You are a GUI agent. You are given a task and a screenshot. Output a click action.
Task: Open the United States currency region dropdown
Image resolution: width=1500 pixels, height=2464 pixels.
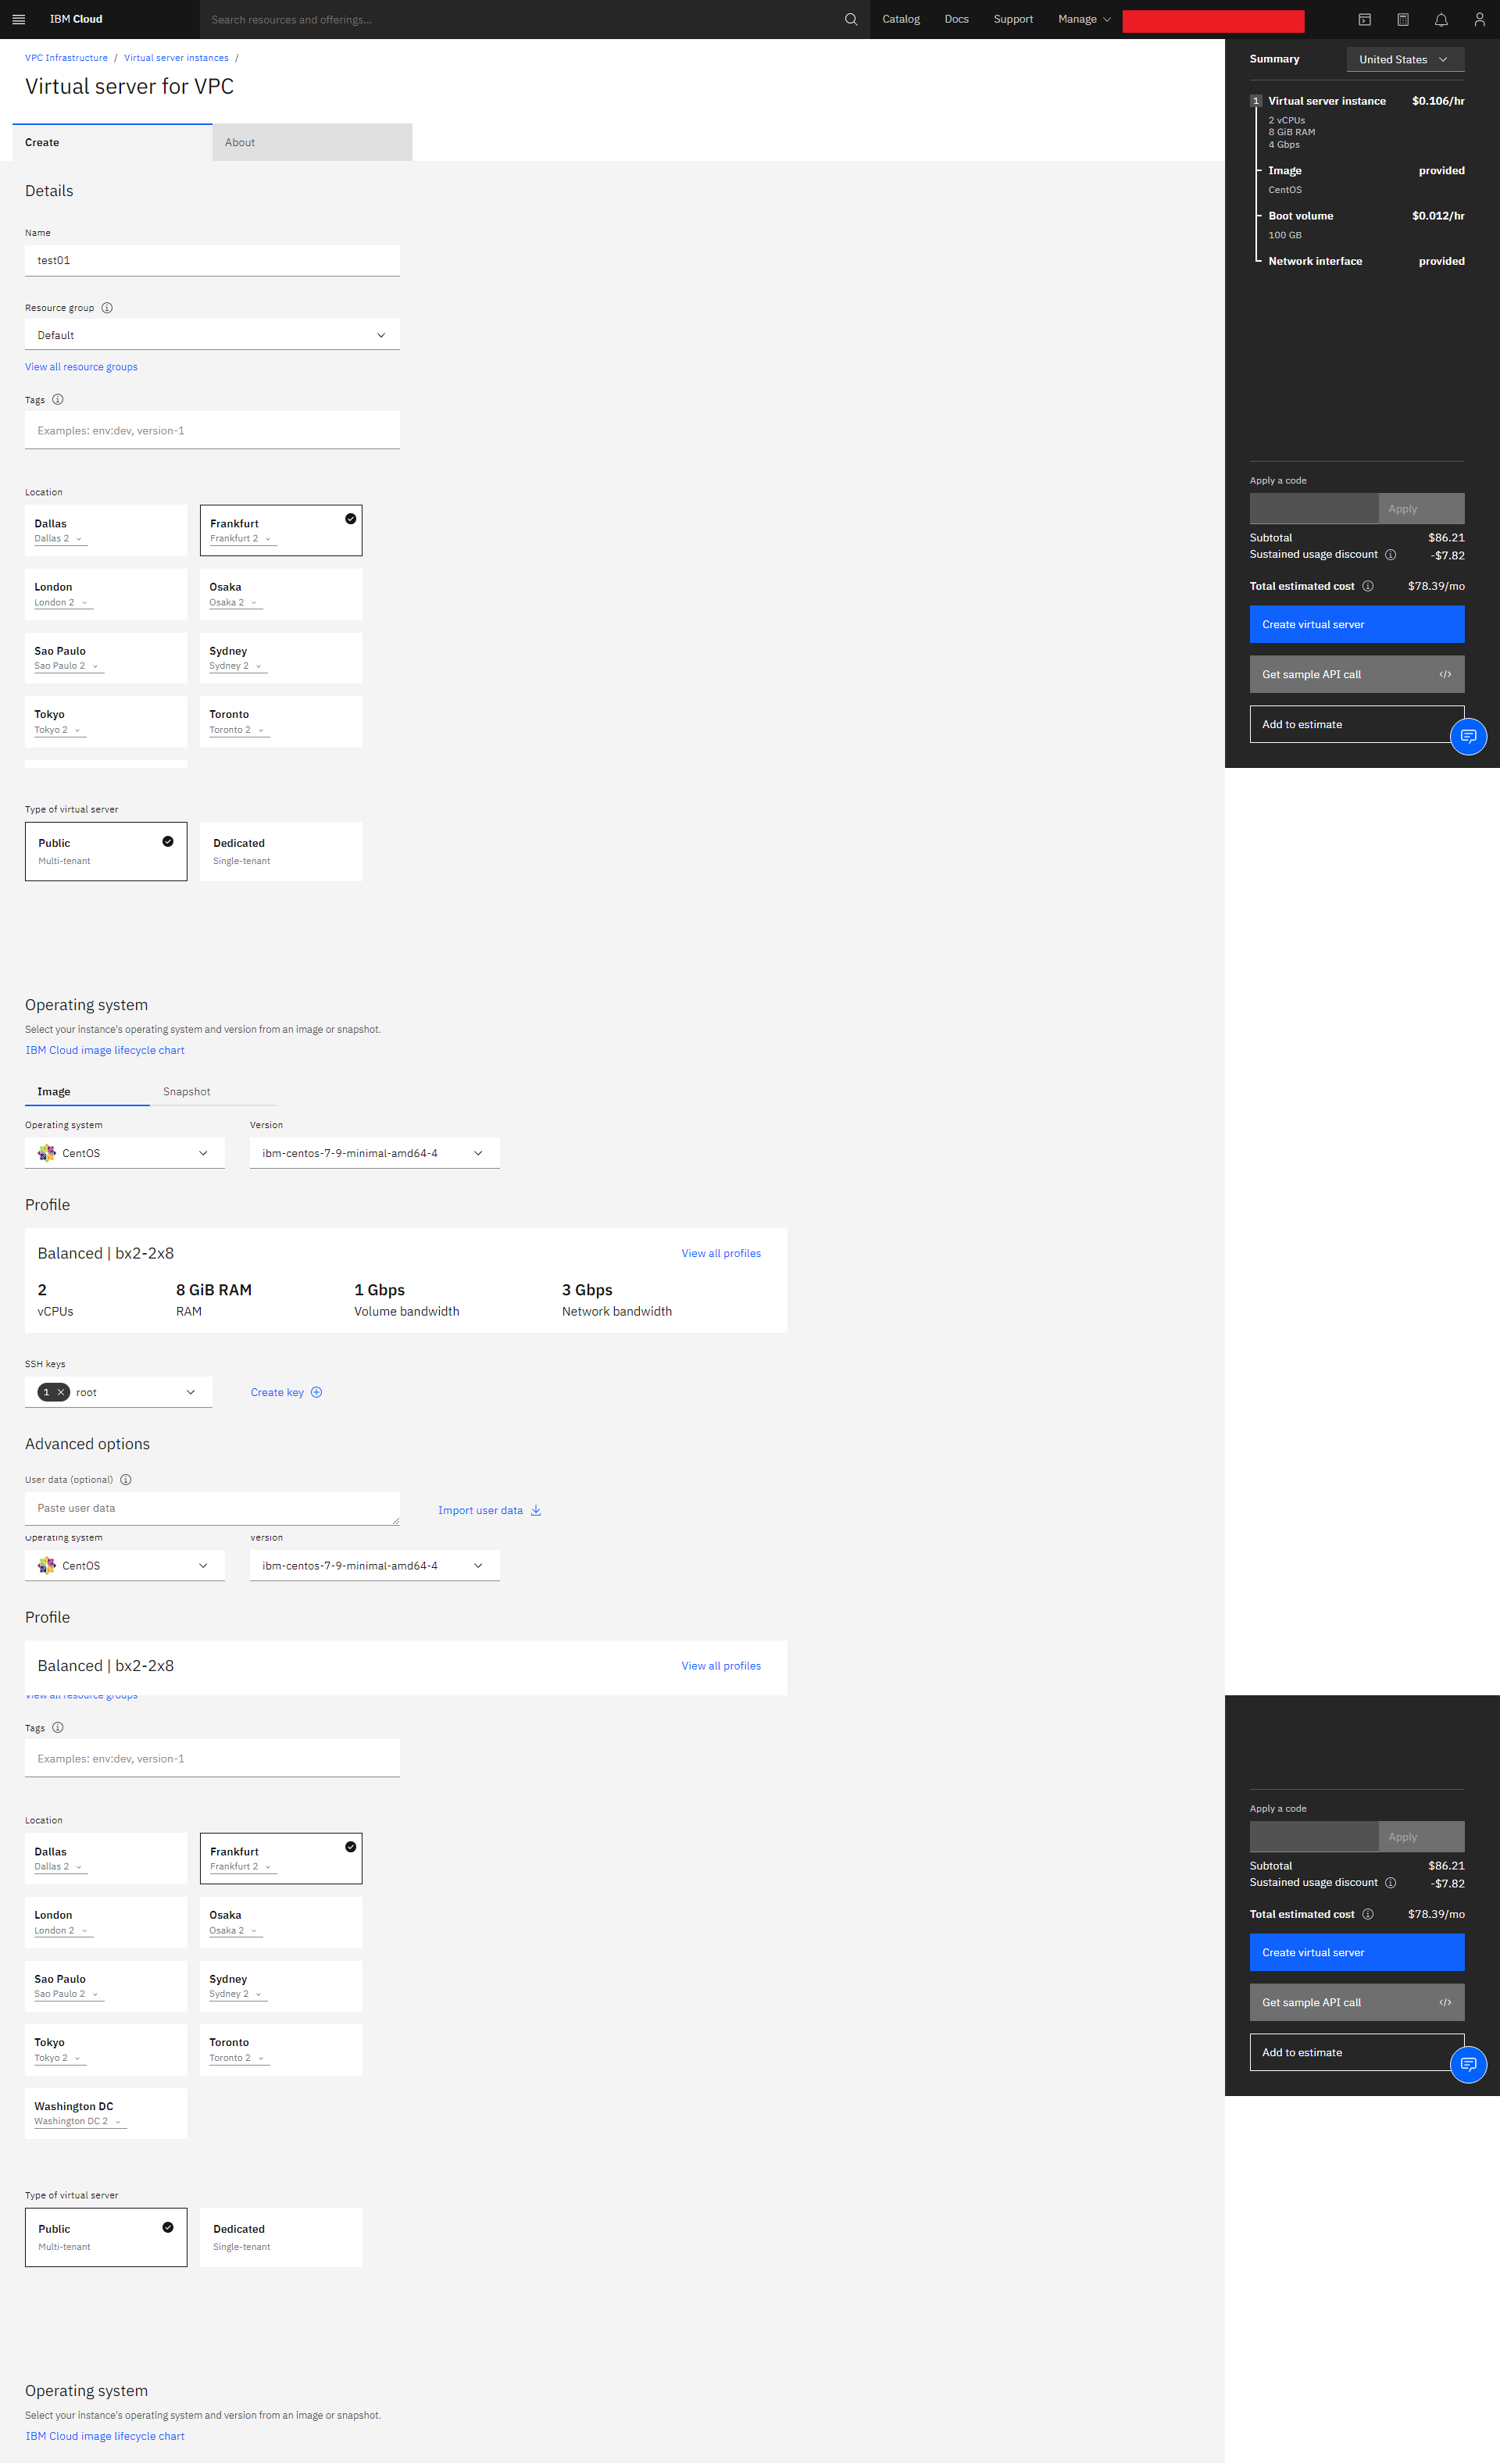[x=1405, y=60]
